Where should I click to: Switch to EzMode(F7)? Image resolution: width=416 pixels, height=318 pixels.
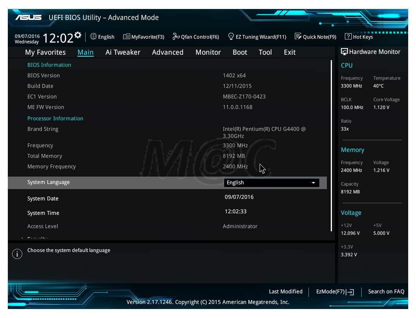335,292
